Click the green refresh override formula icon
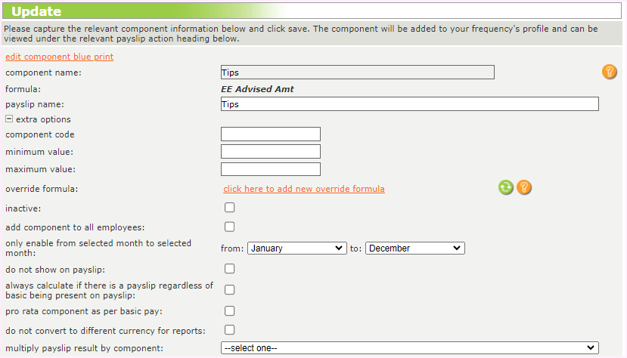 pyautogui.click(x=506, y=187)
